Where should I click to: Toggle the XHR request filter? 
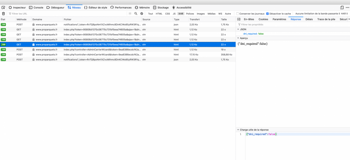point(181,14)
